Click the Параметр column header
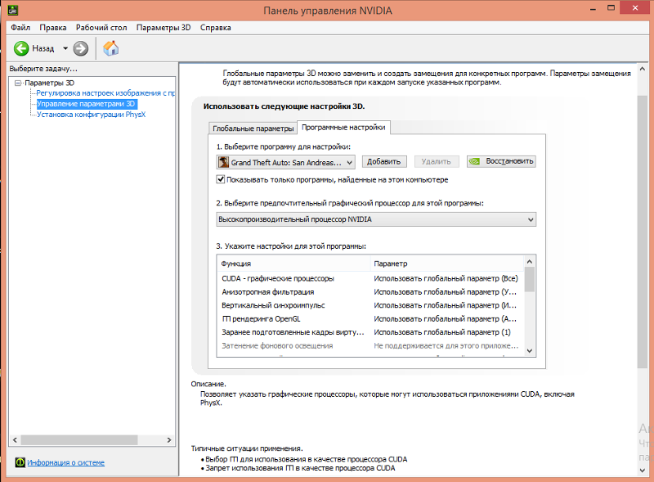654x482 pixels. tap(446, 264)
